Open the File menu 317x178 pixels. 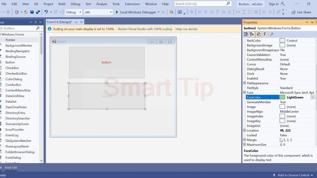[4, 4]
